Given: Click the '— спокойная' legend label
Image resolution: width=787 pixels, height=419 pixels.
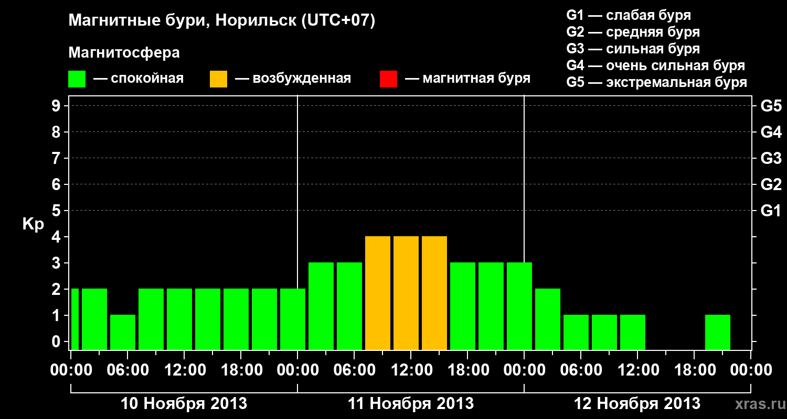Looking at the screenshot, I should tap(138, 79).
